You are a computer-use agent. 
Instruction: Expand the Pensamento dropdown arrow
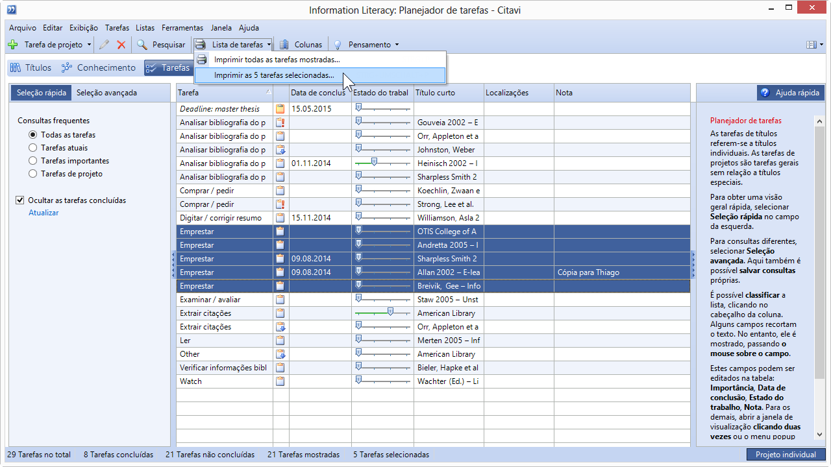(397, 45)
